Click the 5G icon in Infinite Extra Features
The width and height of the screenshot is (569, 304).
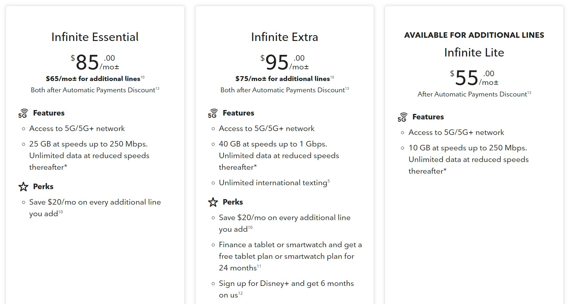(213, 114)
